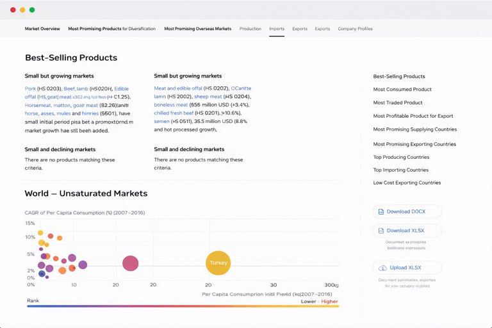
Task: Click the cloud upload icon
Action: [382, 268]
